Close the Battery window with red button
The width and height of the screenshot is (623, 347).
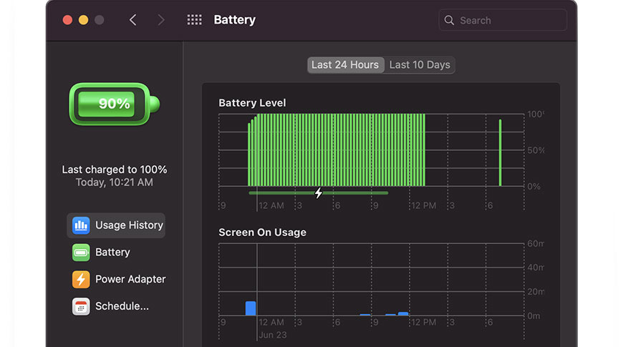[67, 20]
